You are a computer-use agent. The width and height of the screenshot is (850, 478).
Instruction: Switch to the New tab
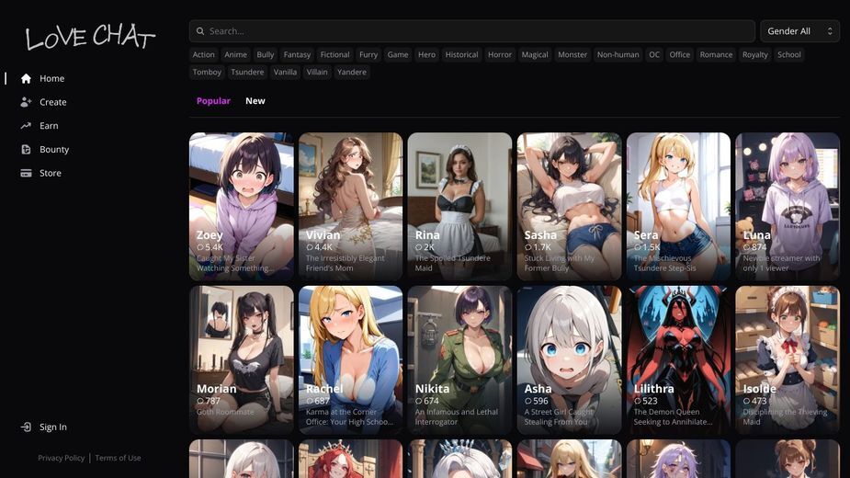255,101
